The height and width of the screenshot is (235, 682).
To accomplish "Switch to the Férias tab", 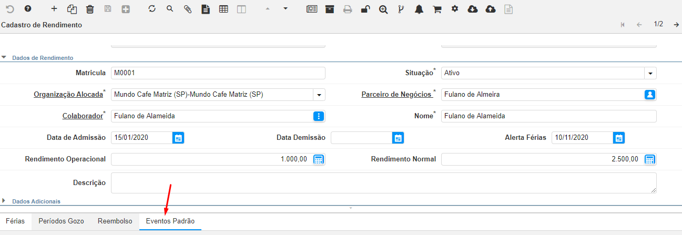I will (15, 221).
